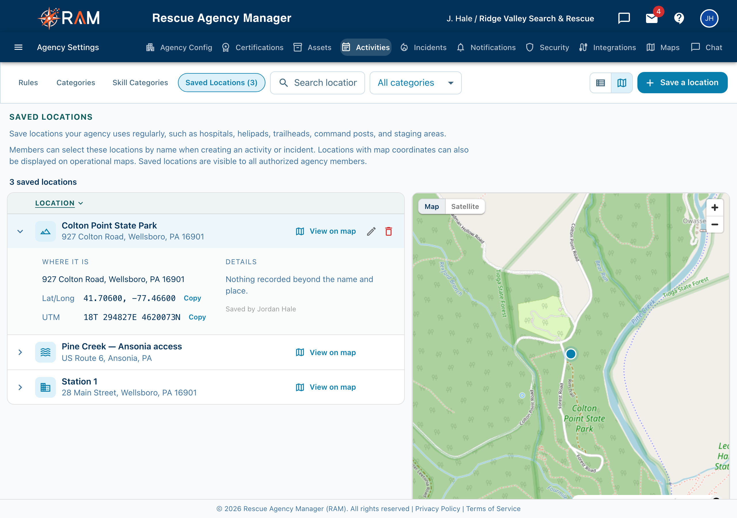This screenshot has height=518, width=737.
Task: Open the chat bubble icon in header
Action: (624, 18)
